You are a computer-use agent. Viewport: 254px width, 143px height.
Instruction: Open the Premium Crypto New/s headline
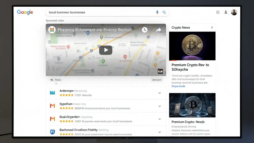coord(188,122)
